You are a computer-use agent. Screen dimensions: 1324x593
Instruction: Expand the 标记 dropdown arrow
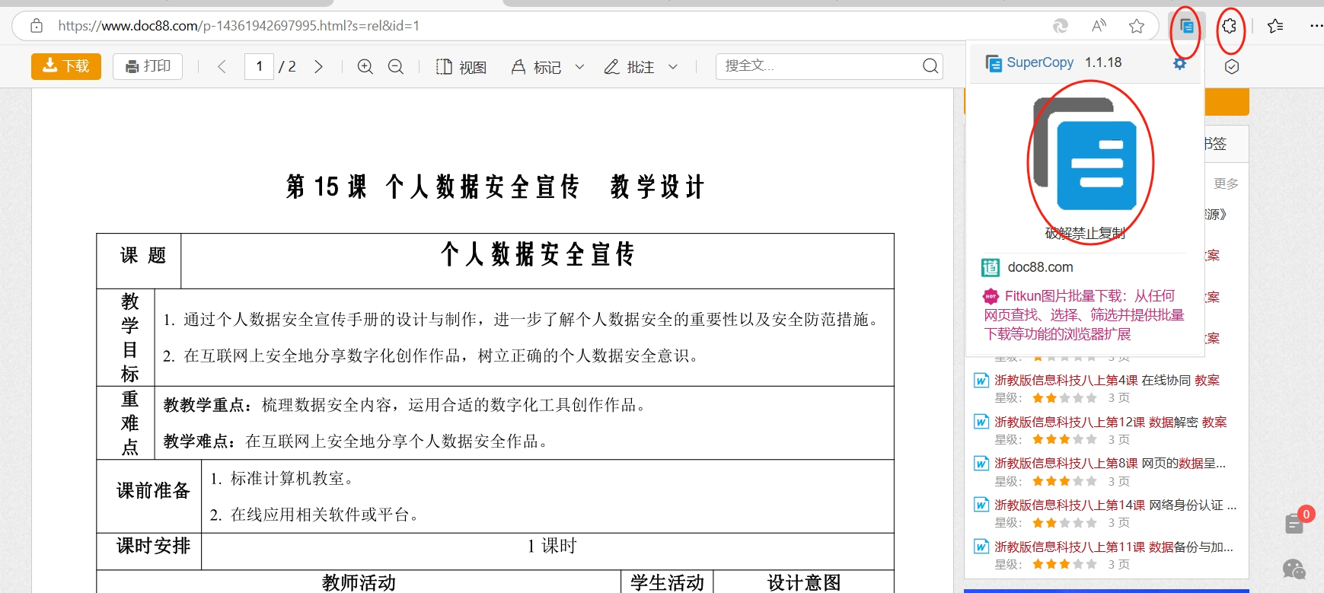[x=579, y=67]
